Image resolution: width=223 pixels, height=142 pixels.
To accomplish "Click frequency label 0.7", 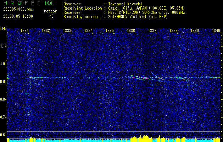I will pos(3,117).
